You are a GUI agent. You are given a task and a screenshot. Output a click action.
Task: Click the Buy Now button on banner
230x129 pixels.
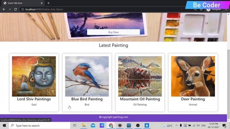[114, 32]
